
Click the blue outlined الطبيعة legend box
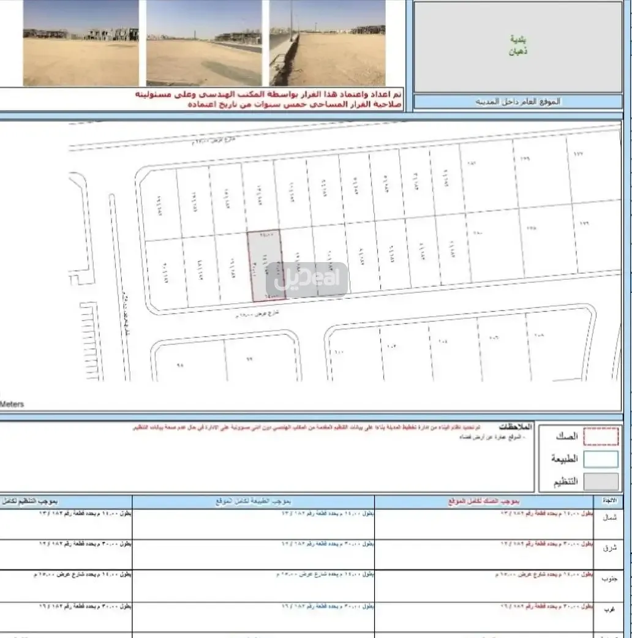[x=600, y=459]
